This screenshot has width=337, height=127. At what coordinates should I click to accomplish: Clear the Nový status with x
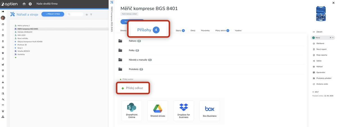tap(330, 37)
